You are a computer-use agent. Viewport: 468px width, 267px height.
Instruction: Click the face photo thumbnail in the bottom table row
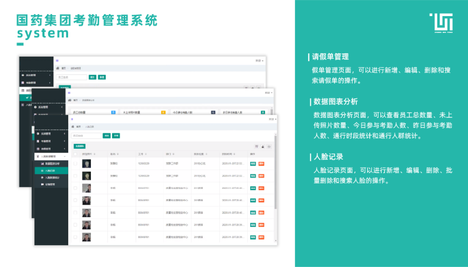86,237
